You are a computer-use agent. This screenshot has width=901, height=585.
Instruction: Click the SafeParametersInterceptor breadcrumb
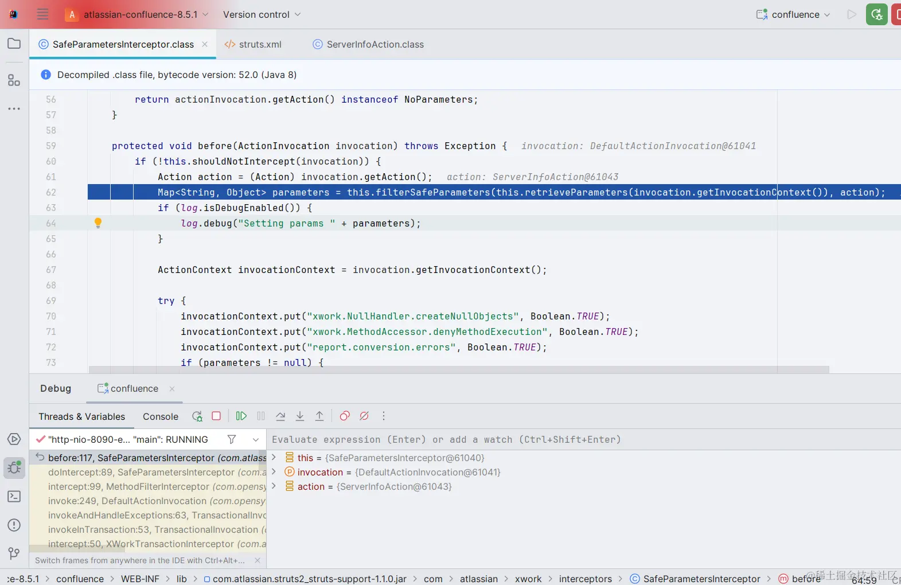(x=695, y=579)
